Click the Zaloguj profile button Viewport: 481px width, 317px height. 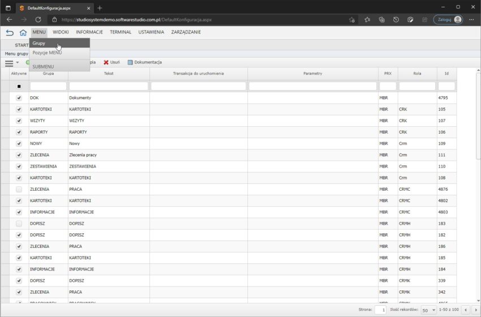coord(448,19)
